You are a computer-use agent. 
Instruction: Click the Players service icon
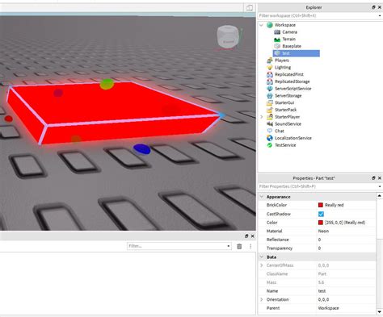[270, 60]
